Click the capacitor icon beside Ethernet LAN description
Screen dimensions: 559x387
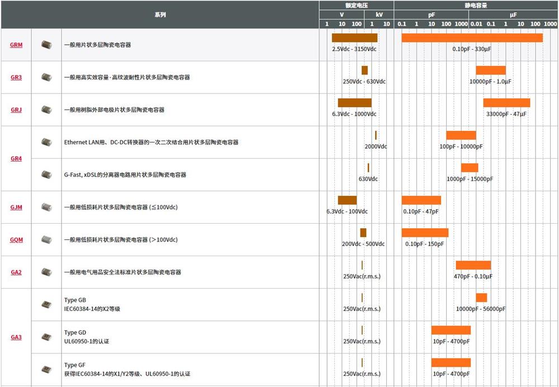(46, 142)
